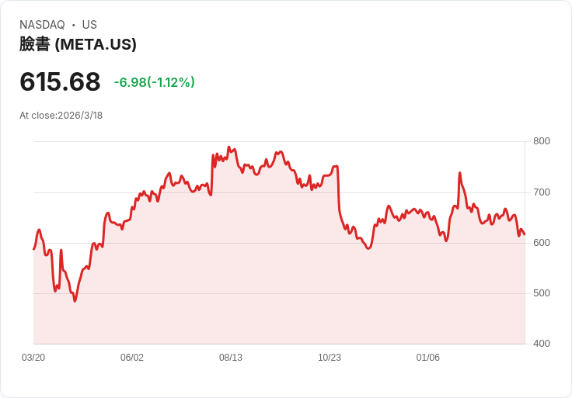
Task: Click the chart line's lowest dip below 500
Action: [x=75, y=300]
